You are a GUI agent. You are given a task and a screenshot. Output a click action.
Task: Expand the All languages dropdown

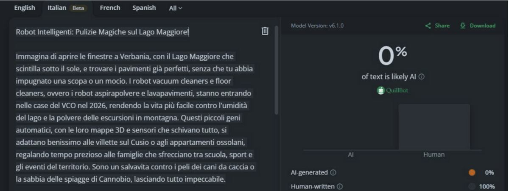(x=176, y=8)
